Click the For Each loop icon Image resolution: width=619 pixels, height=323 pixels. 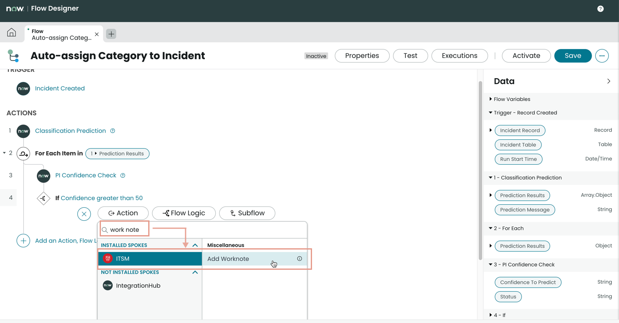(x=23, y=154)
